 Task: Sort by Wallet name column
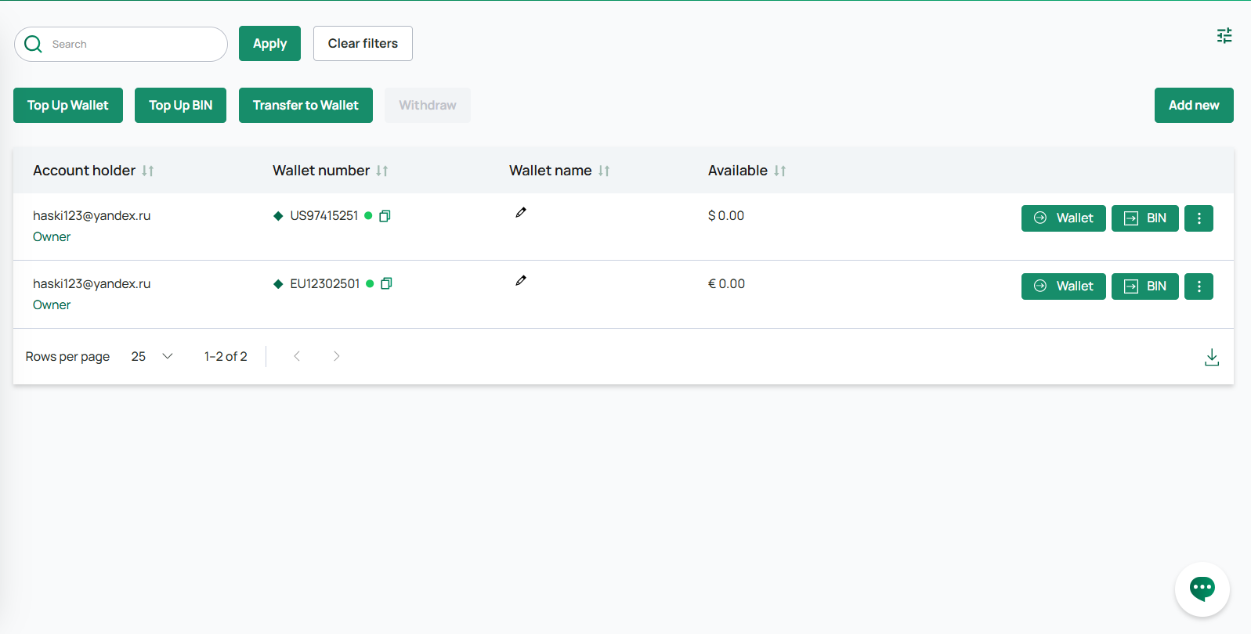coord(603,171)
